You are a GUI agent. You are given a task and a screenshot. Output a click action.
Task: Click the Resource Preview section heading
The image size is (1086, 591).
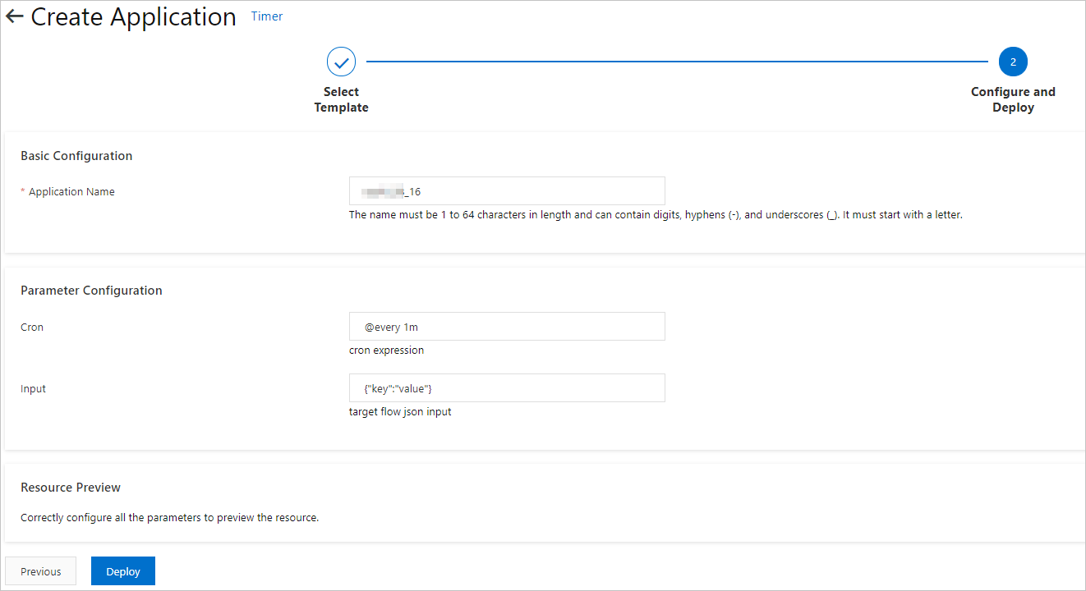71,487
